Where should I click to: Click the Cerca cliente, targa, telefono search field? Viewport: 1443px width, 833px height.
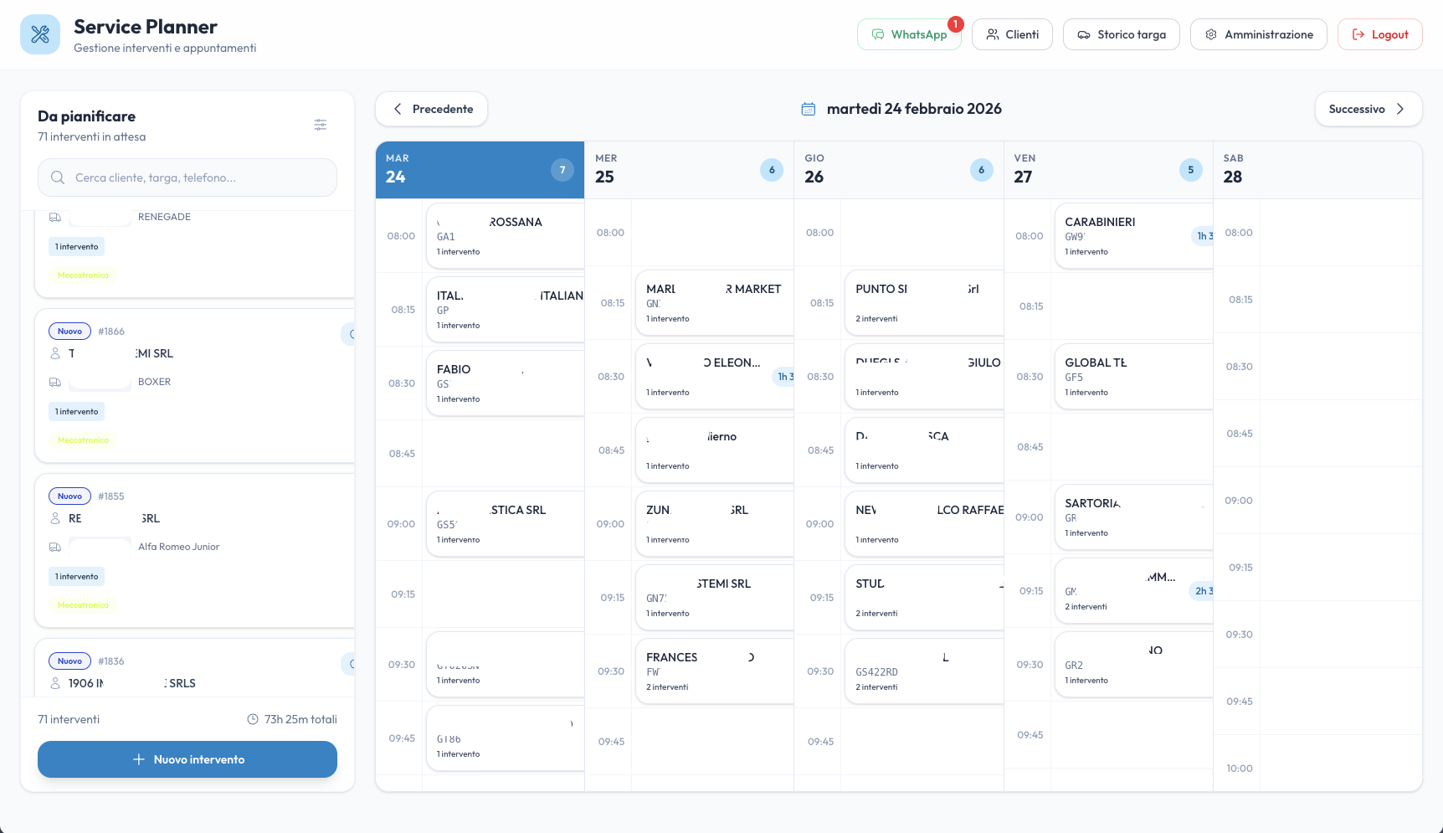point(187,177)
